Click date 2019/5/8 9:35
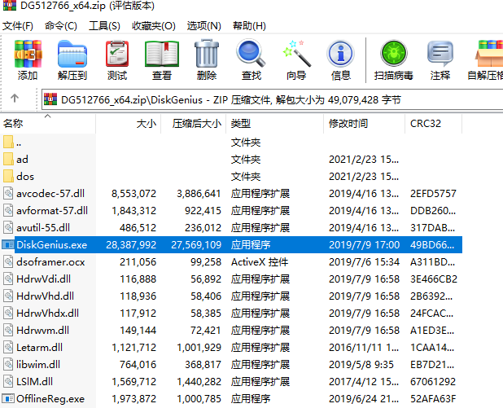This screenshot has height=408, width=503. click(x=361, y=364)
